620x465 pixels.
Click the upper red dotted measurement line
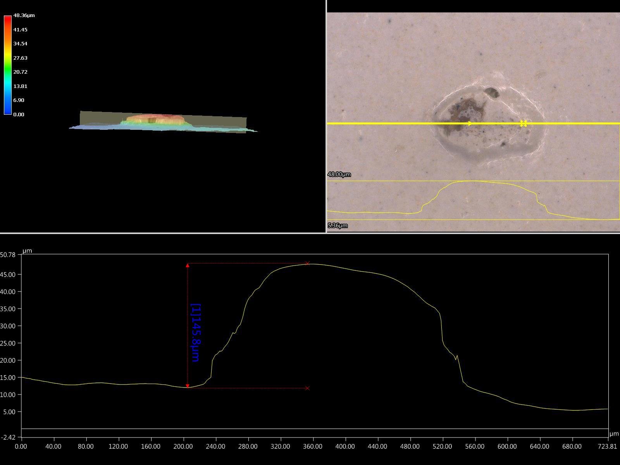point(248,263)
